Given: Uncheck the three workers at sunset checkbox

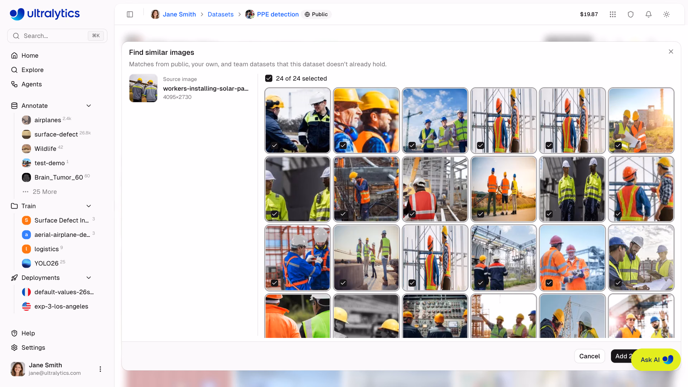Looking at the screenshot, I should [x=481, y=214].
